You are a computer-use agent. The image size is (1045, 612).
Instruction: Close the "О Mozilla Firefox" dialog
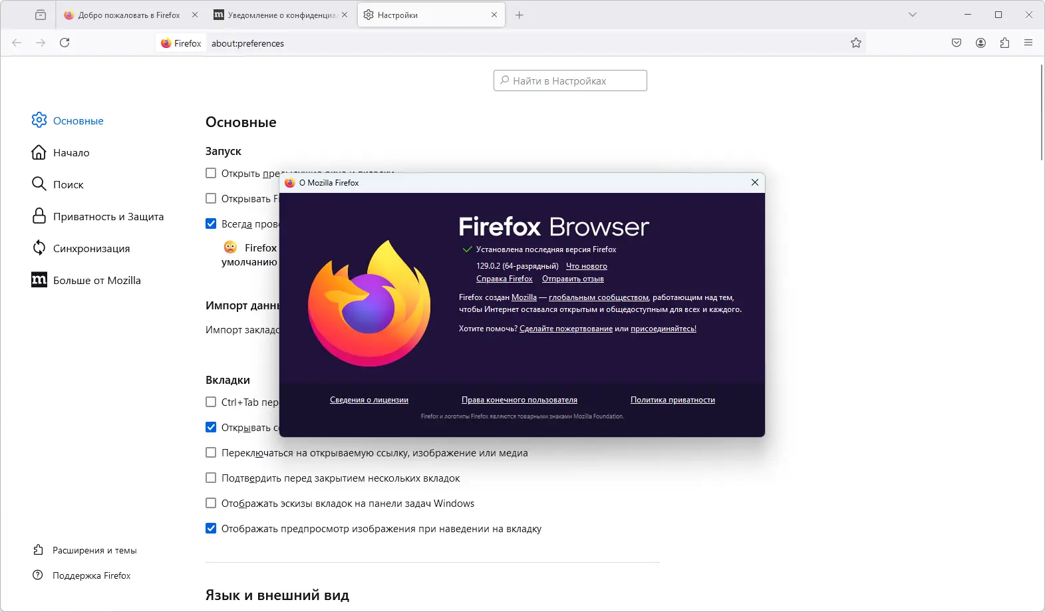[754, 182]
